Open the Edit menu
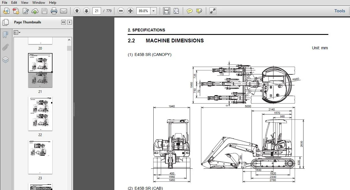This screenshot has width=350, height=190. point(14,3)
